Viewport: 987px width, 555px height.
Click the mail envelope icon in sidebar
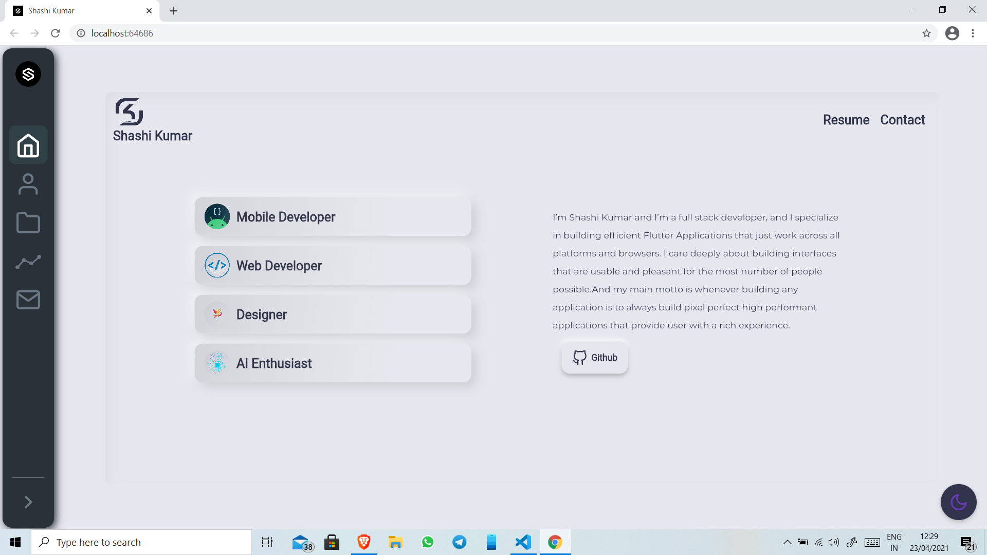tap(28, 300)
